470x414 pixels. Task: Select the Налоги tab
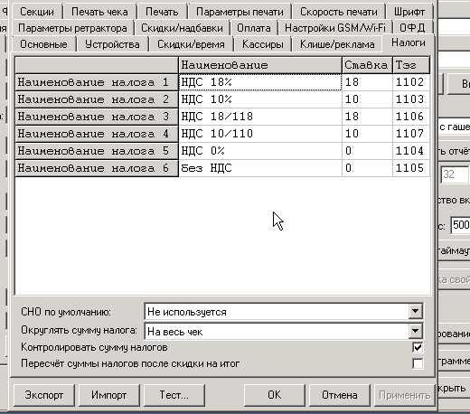click(x=409, y=42)
